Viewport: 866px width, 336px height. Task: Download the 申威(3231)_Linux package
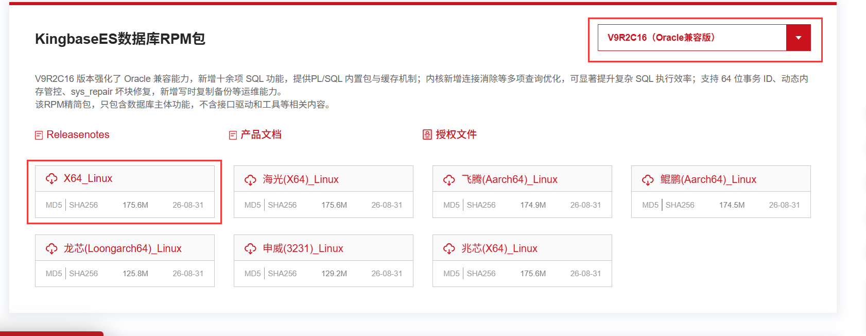(x=303, y=248)
